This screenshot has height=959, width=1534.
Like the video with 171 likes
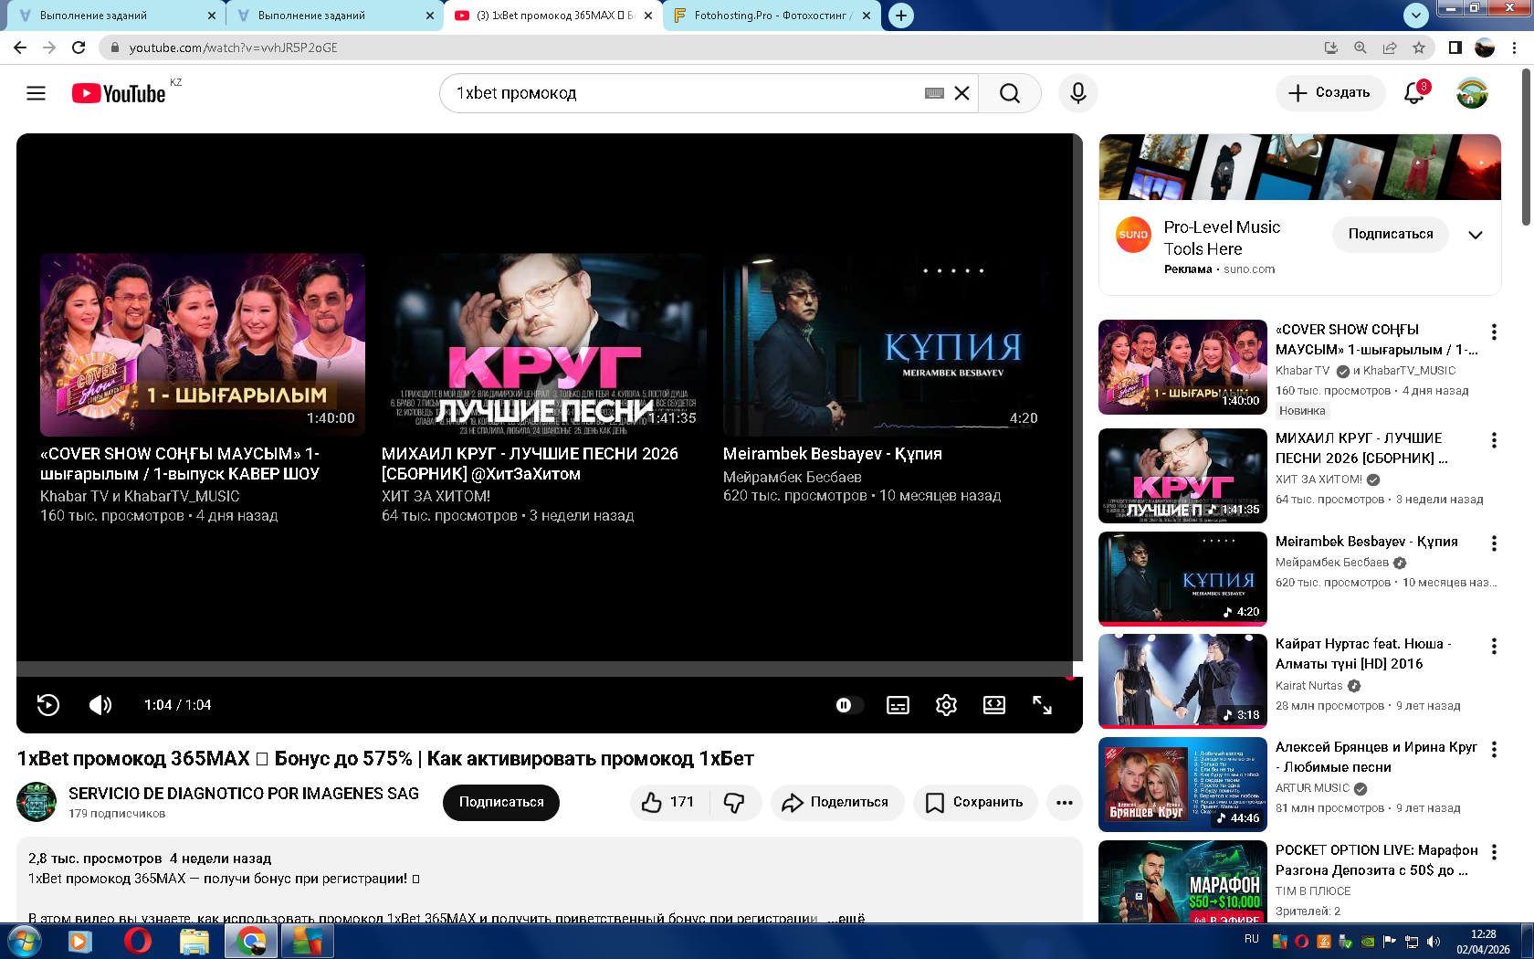click(668, 803)
